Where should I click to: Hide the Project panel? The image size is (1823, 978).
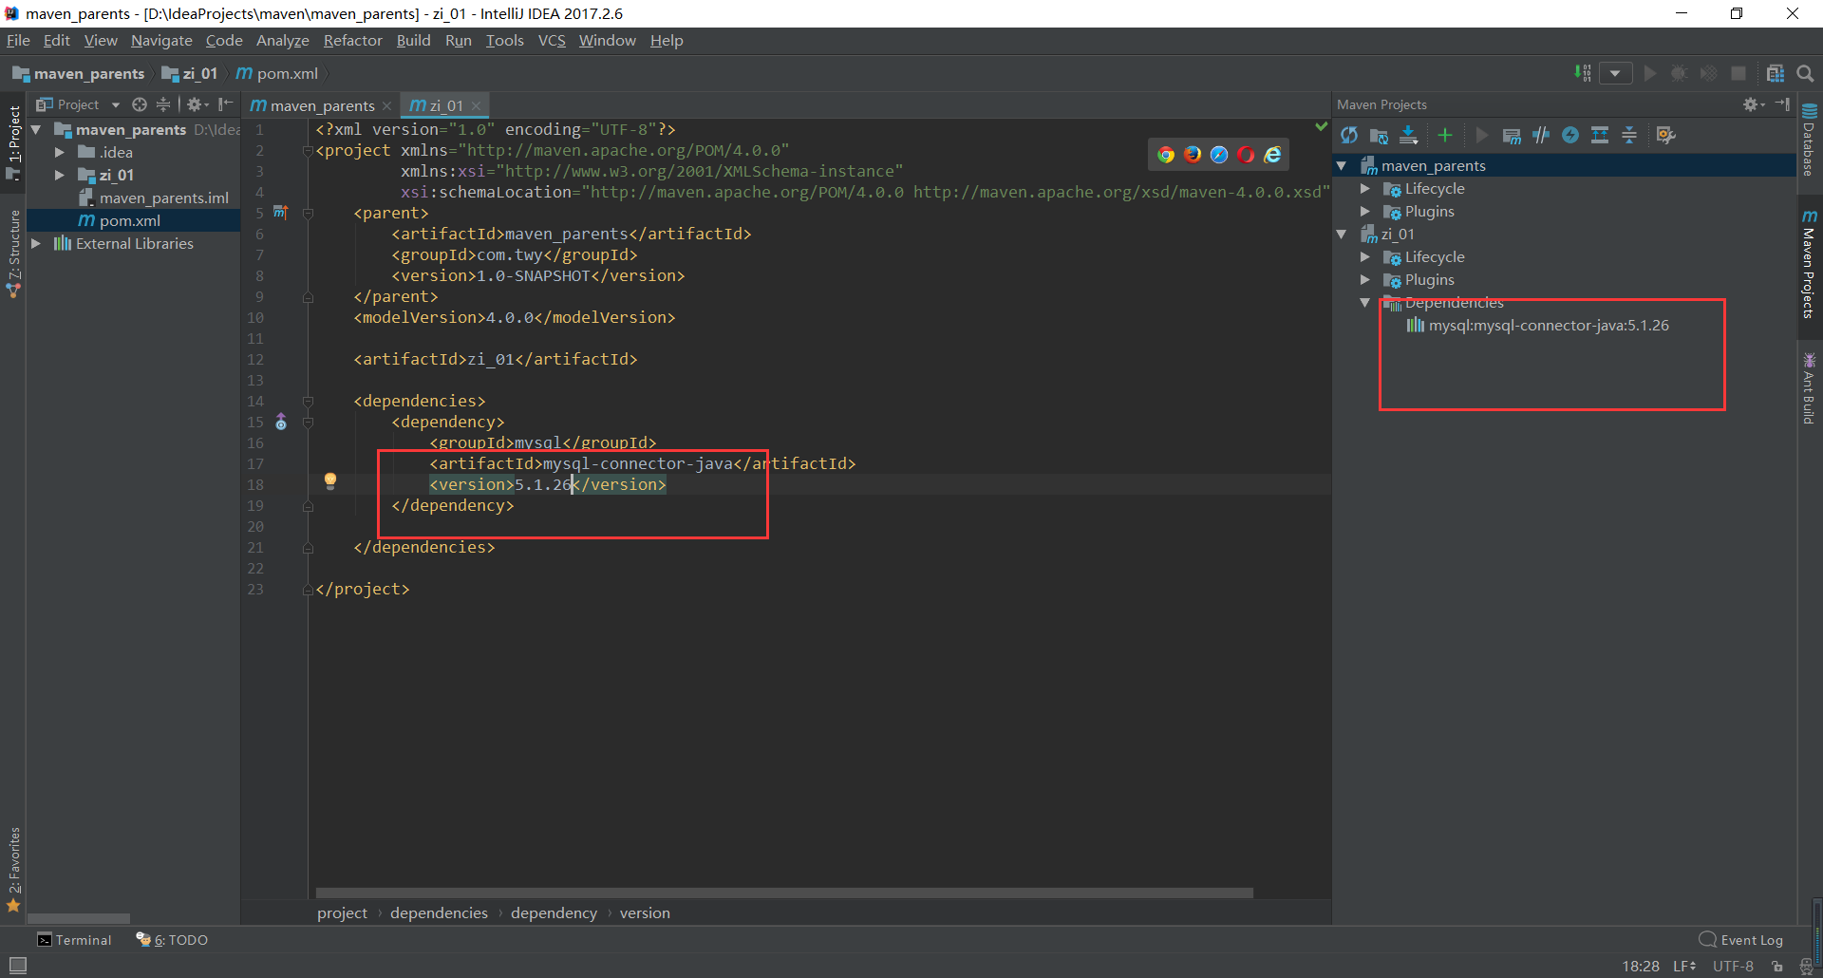pyautogui.click(x=226, y=104)
